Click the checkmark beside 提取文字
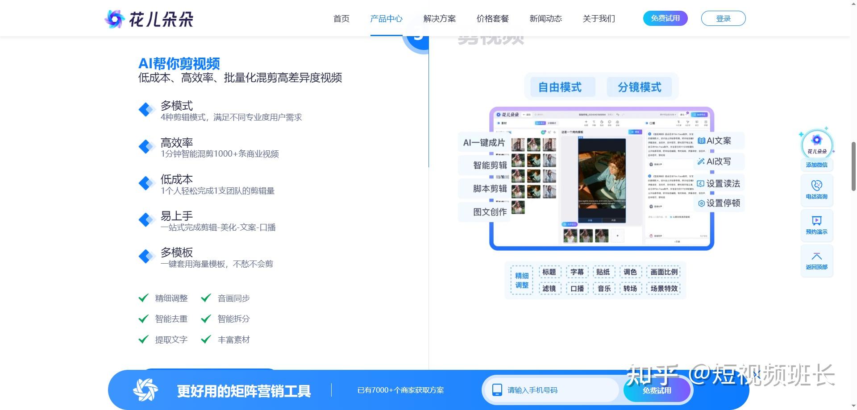Viewport: 857px width, 410px height. pos(143,340)
